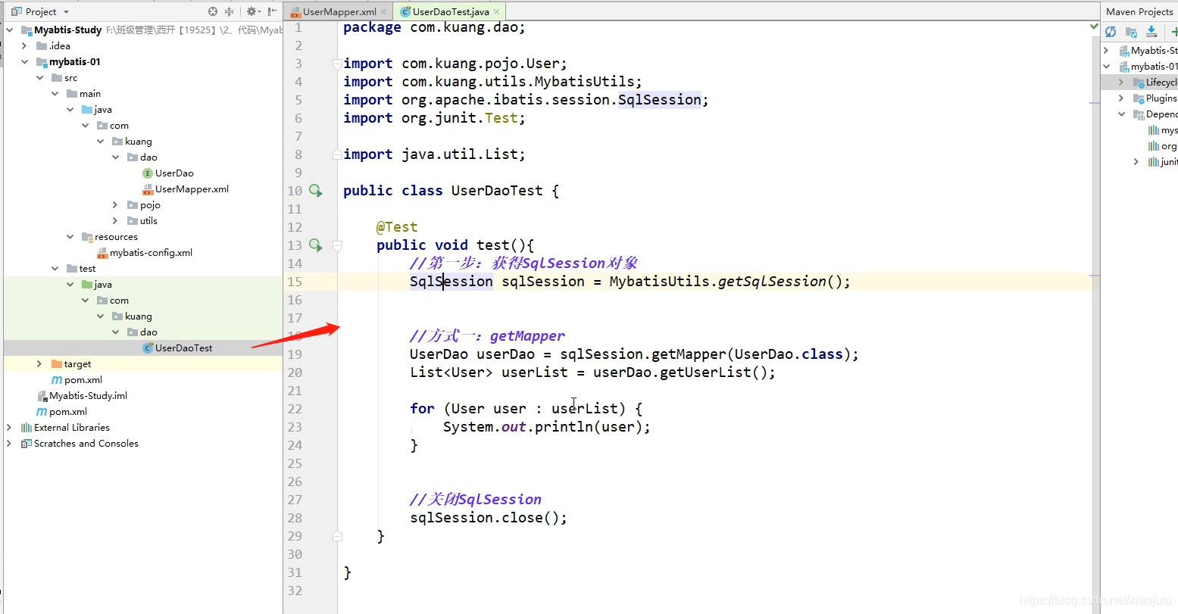Expand External Libraries
The image size is (1178, 614).
tap(9, 428)
